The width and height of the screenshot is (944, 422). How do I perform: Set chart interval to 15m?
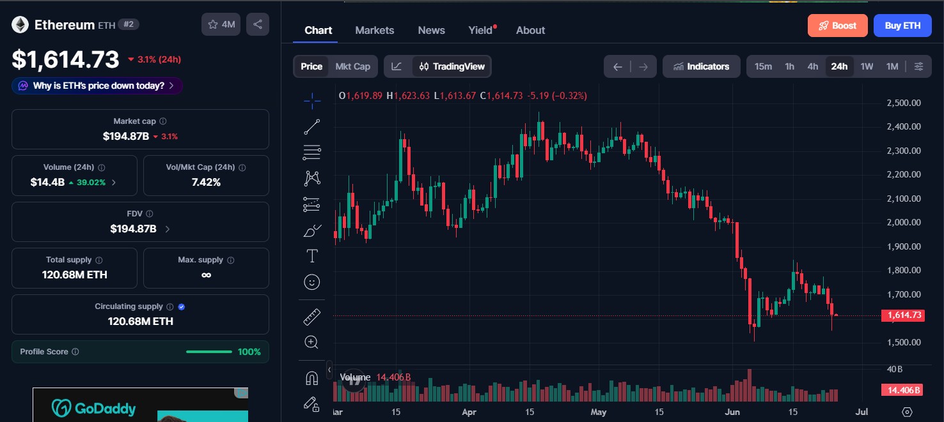(x=763, y=66)
